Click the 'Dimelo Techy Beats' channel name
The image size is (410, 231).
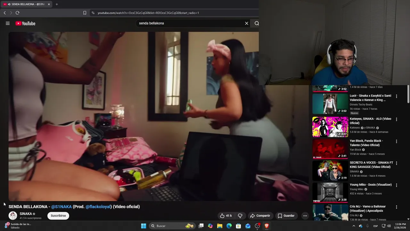pyautogui.click(x=361, y=105)
